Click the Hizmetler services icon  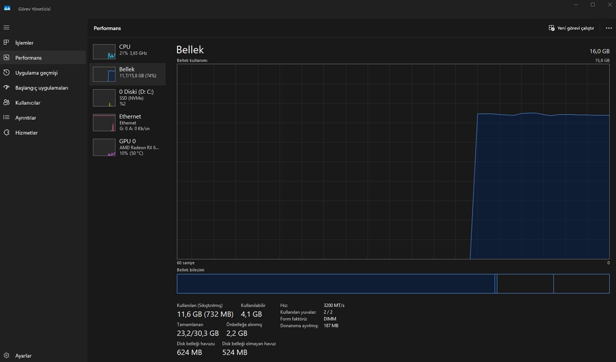(6, 132)
